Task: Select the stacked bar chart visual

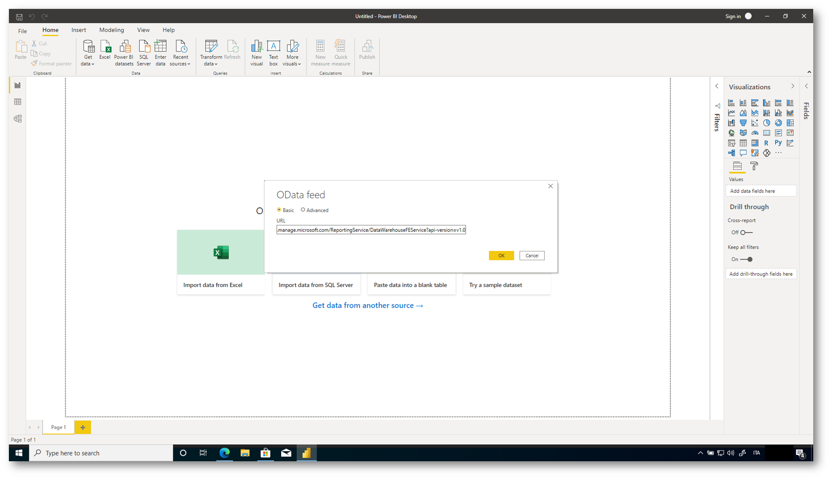Action: click(x=732, y=103)
